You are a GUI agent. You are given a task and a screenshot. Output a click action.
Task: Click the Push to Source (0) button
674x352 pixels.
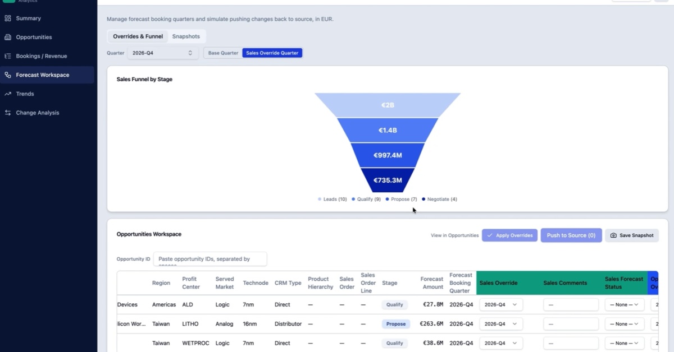pyautogui.click(x=571, y=235)
